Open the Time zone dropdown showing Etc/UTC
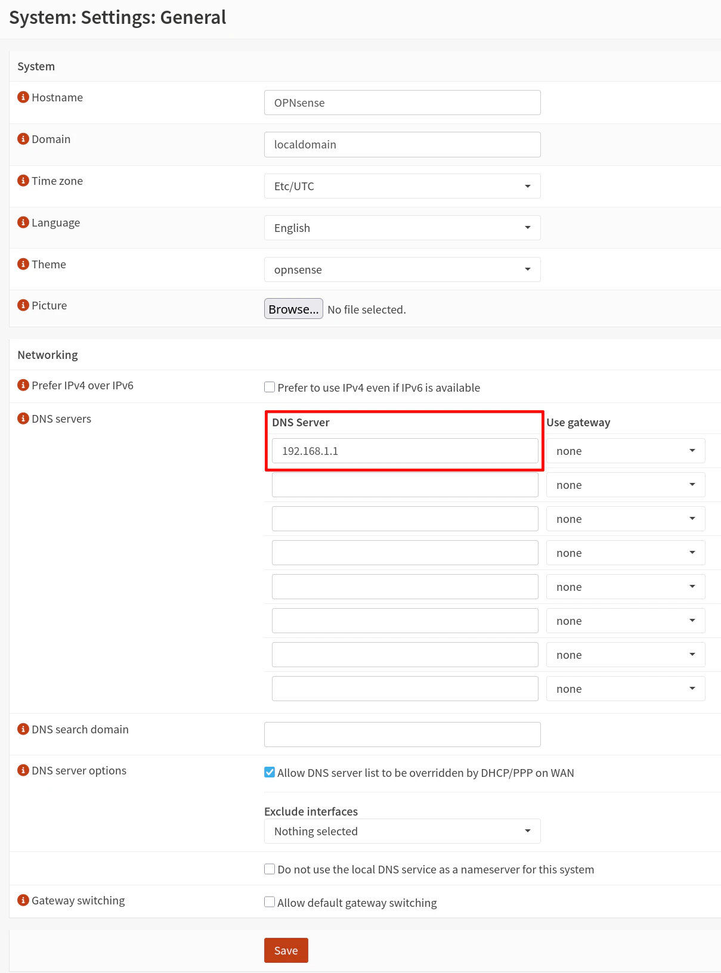Viewport: 721px width, 973px height. (x=403, y=186)
